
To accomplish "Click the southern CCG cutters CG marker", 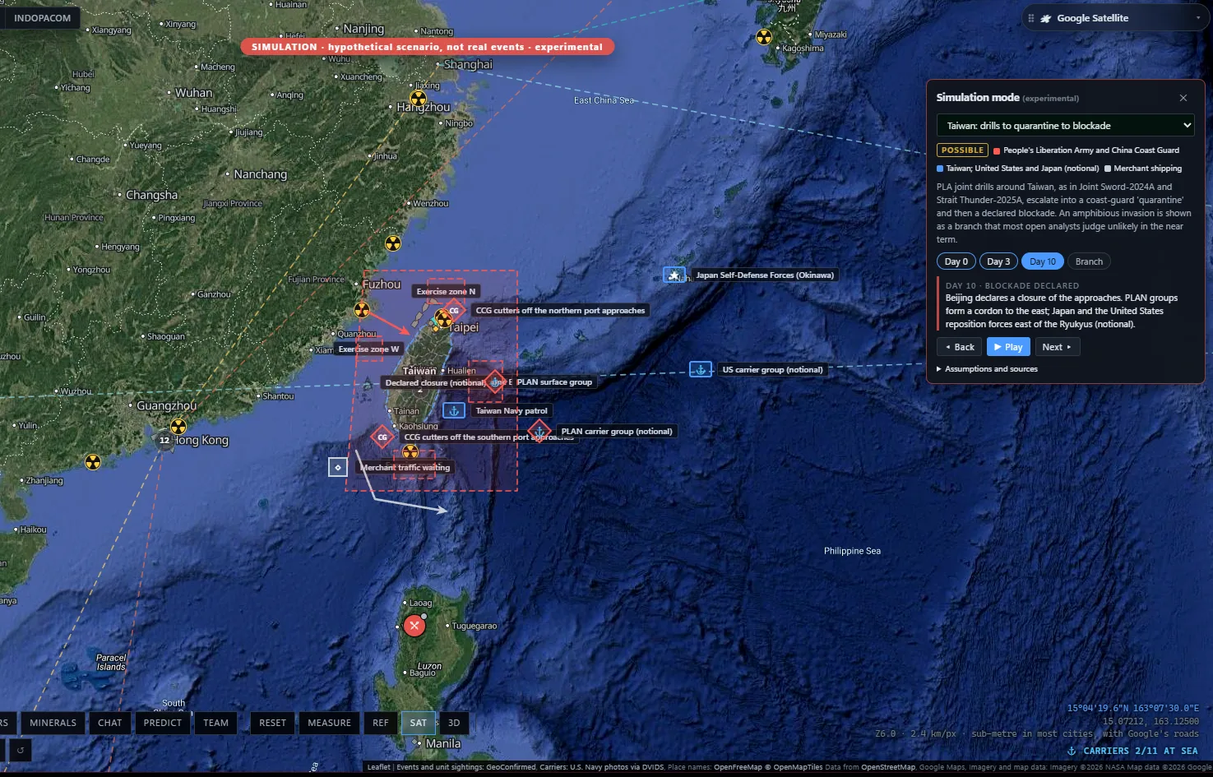I will point(382,437).
